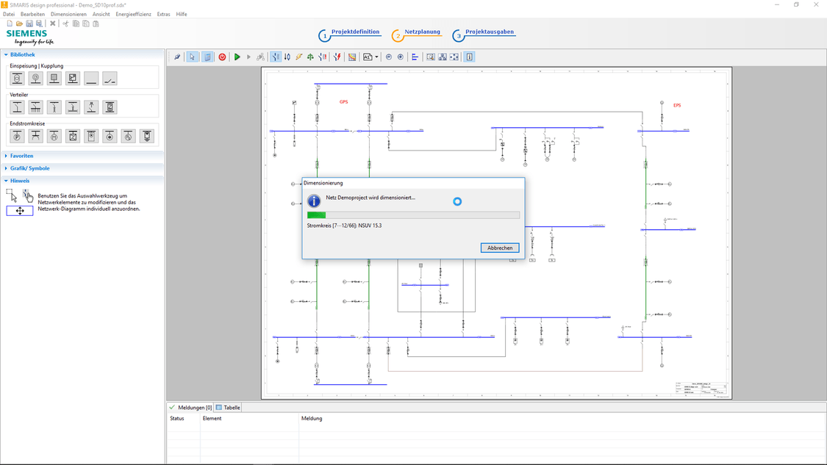
Task: Open the A1 page format dropdown
Action: click(x=376, y=57)
